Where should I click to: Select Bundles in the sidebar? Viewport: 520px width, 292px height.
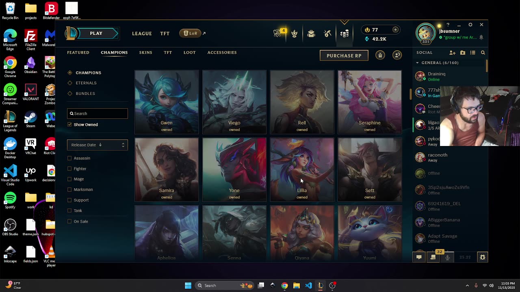coord(85,93)
